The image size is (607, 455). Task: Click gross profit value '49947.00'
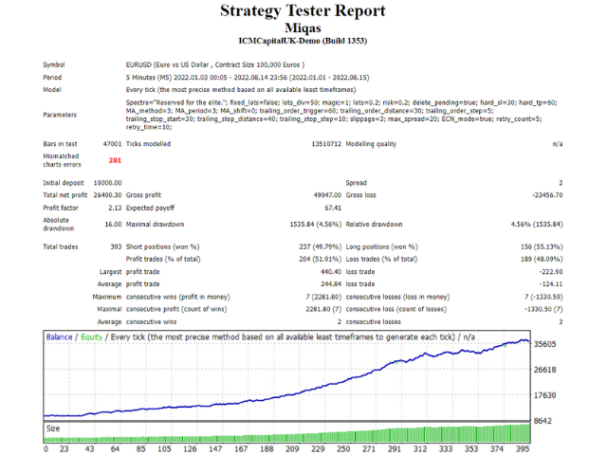click(327, 195)
